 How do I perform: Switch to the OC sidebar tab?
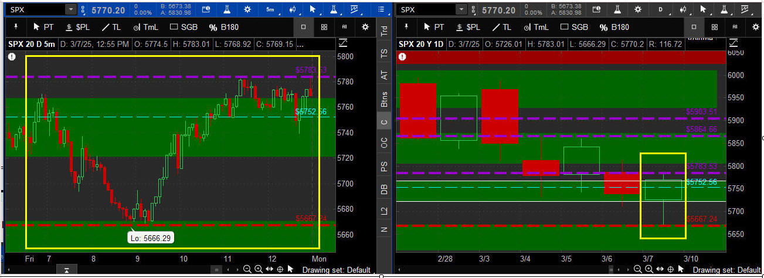[x=384, y=143]
